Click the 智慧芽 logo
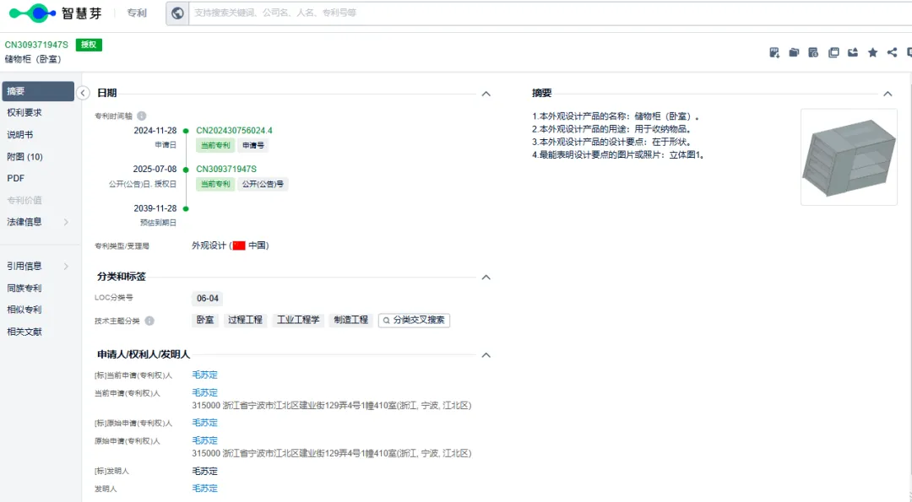Viewport: 912px width, 502px height. 56,13
